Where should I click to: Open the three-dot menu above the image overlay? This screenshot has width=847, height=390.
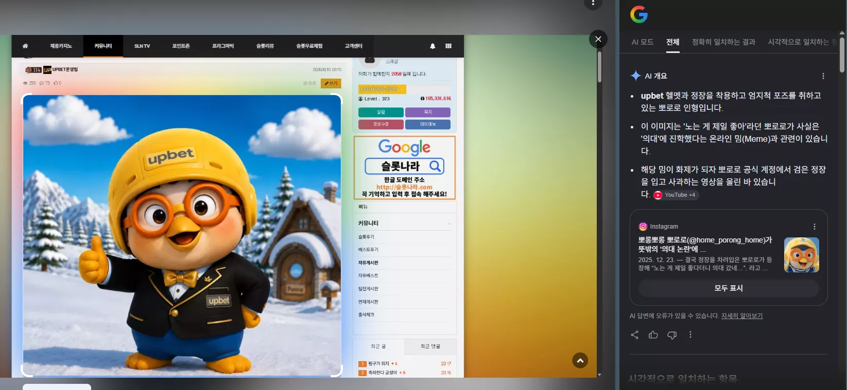[x=593, y=3]
